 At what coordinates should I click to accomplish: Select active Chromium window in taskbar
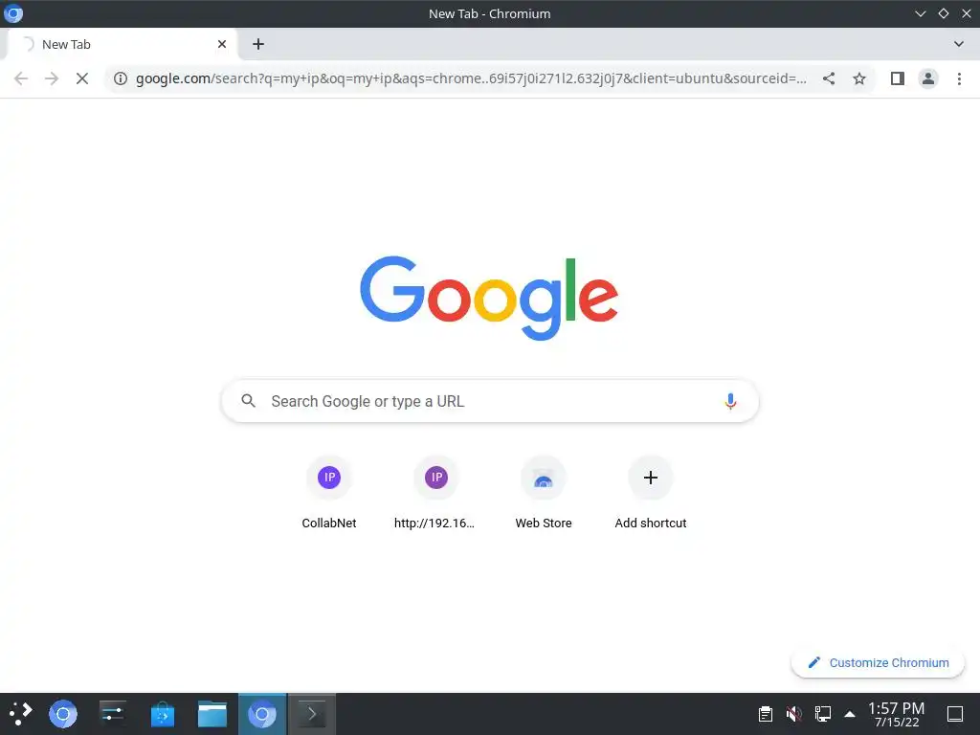point(262,714)
